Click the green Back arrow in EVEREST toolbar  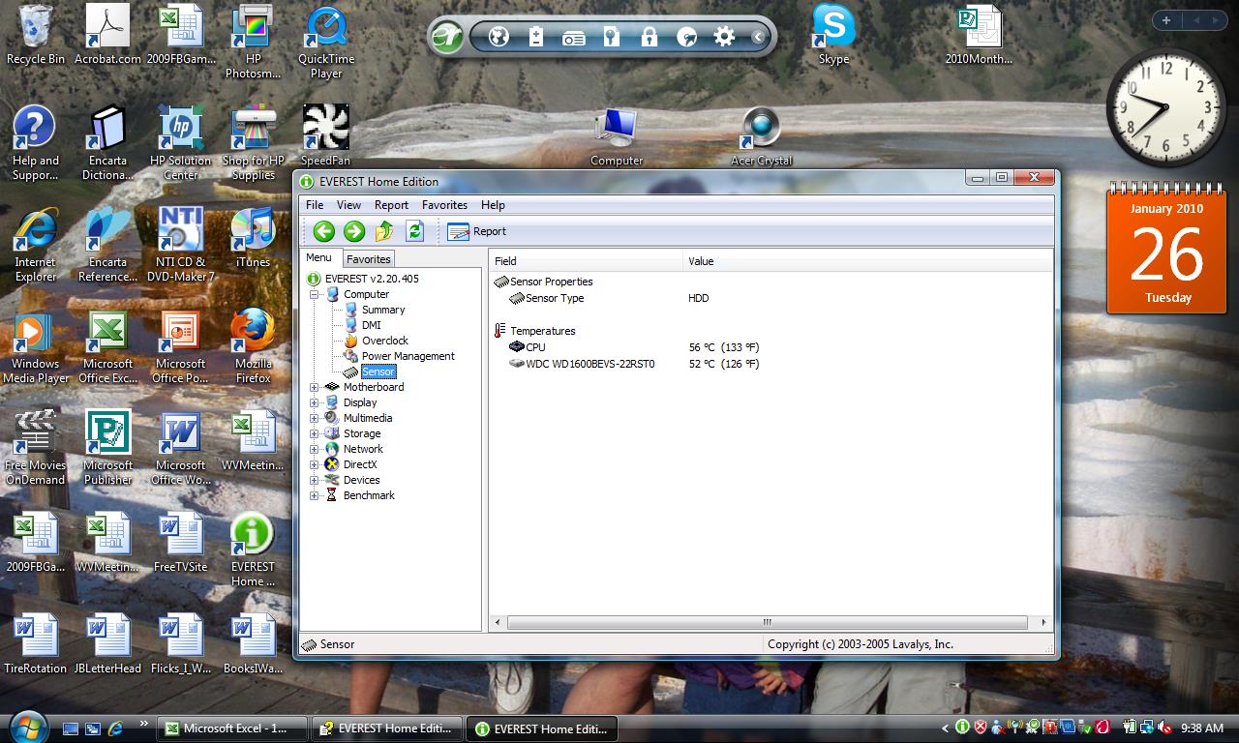coord(323,231)
